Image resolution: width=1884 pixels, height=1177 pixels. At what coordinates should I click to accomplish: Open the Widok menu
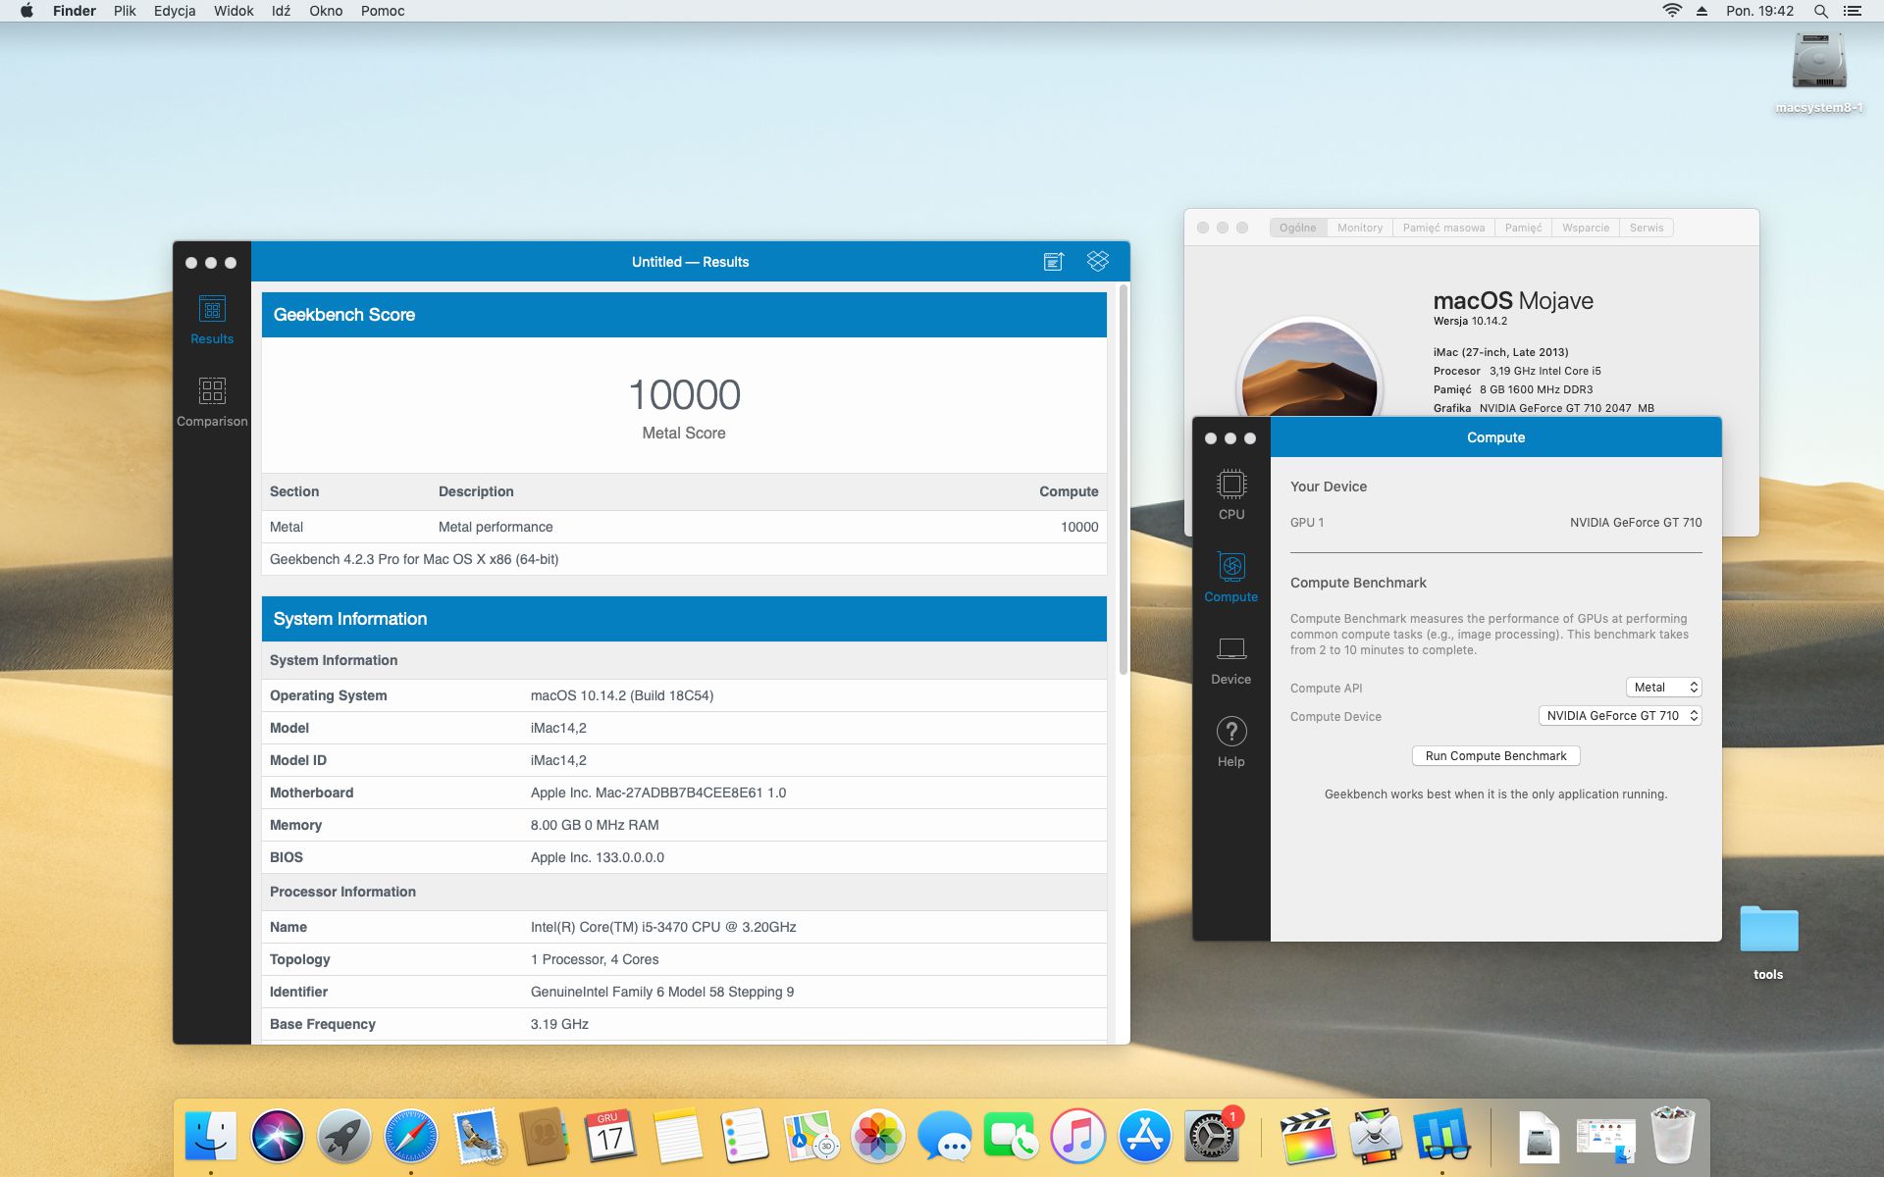(234, 11)
